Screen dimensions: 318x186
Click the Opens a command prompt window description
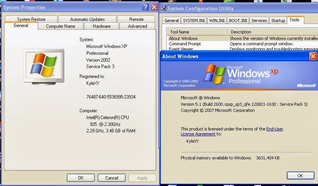[262, 44]
